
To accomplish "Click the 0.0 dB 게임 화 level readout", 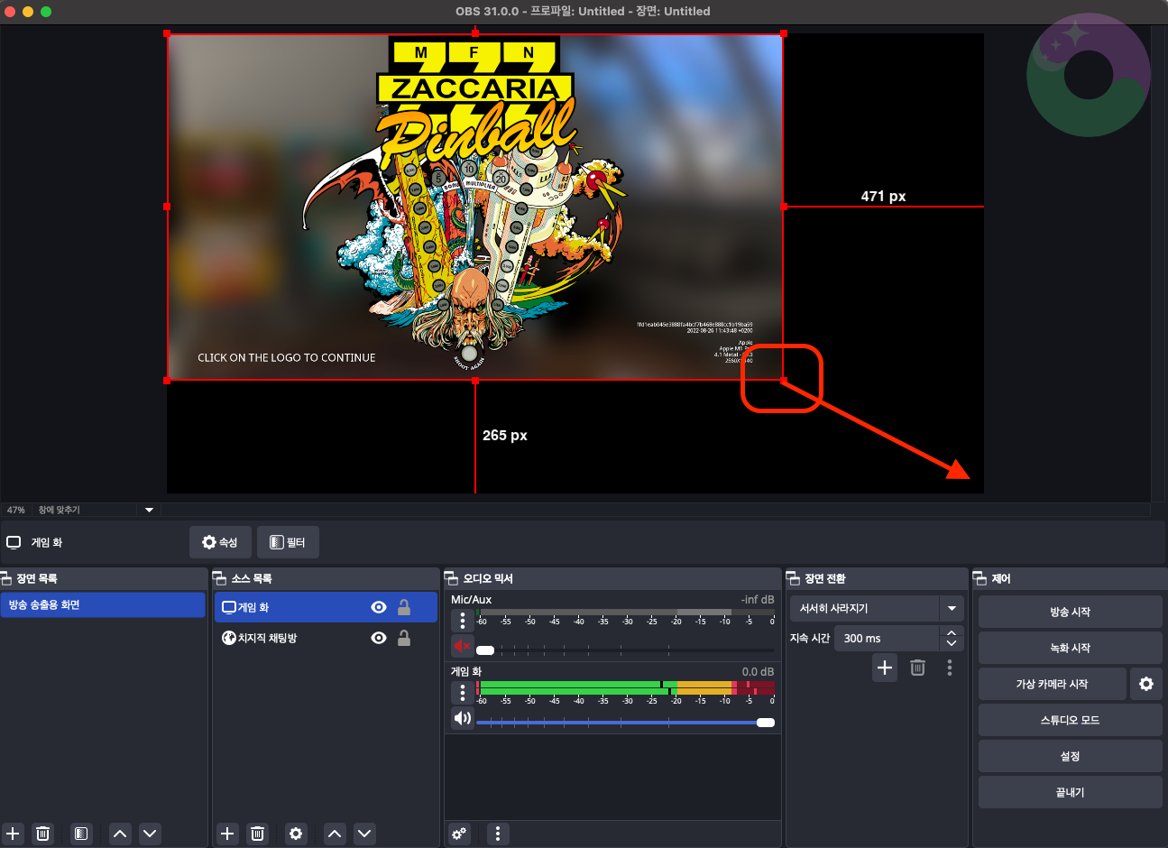I will coord(758,671).
